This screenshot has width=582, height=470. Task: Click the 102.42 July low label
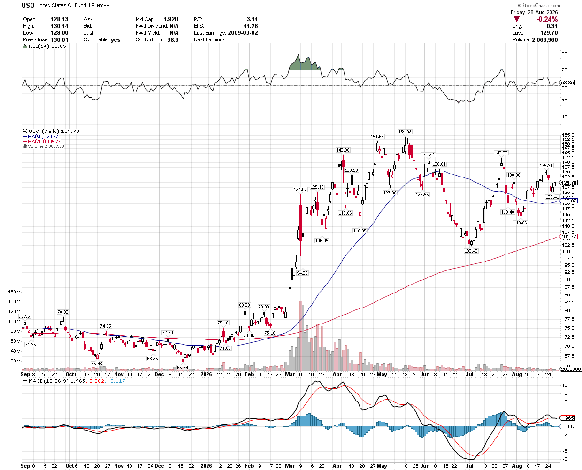click(471, 251)
